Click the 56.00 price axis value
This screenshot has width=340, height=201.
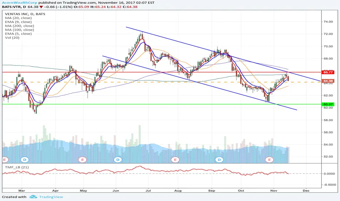328,132
